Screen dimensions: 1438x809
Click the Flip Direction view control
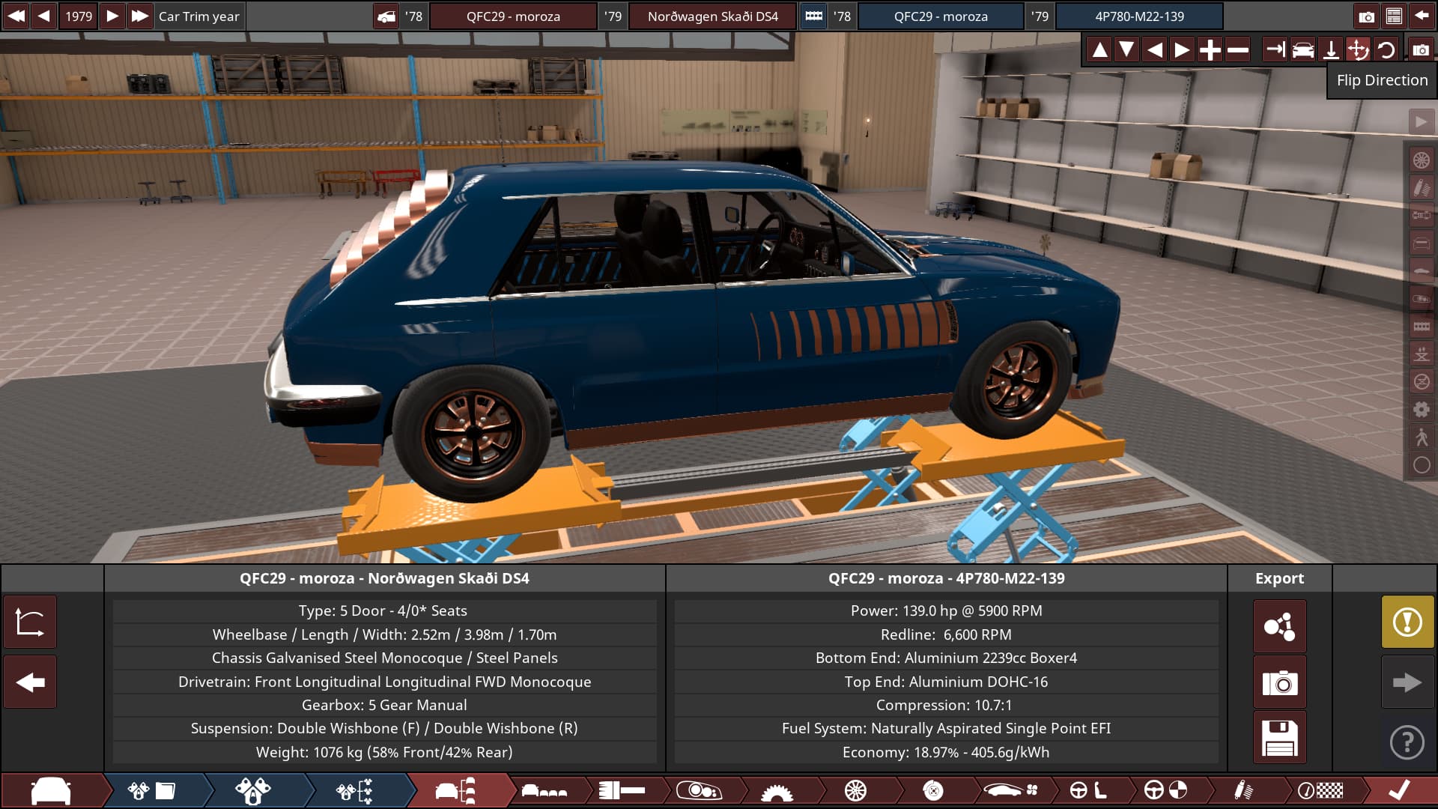click(x=1358, y=50)
